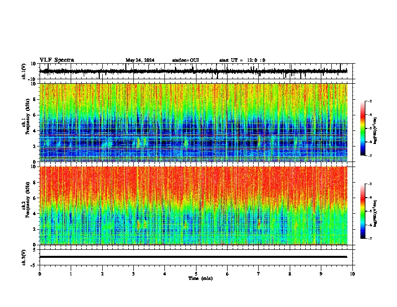Click the ch.2 'Frequency (kHz)' axis label
This screenshot has height=307, width=397.
click(28, 200)
